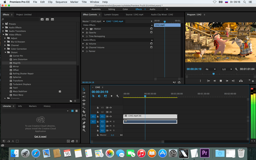Mute audio track A1
256x160 pixels.
111,121
